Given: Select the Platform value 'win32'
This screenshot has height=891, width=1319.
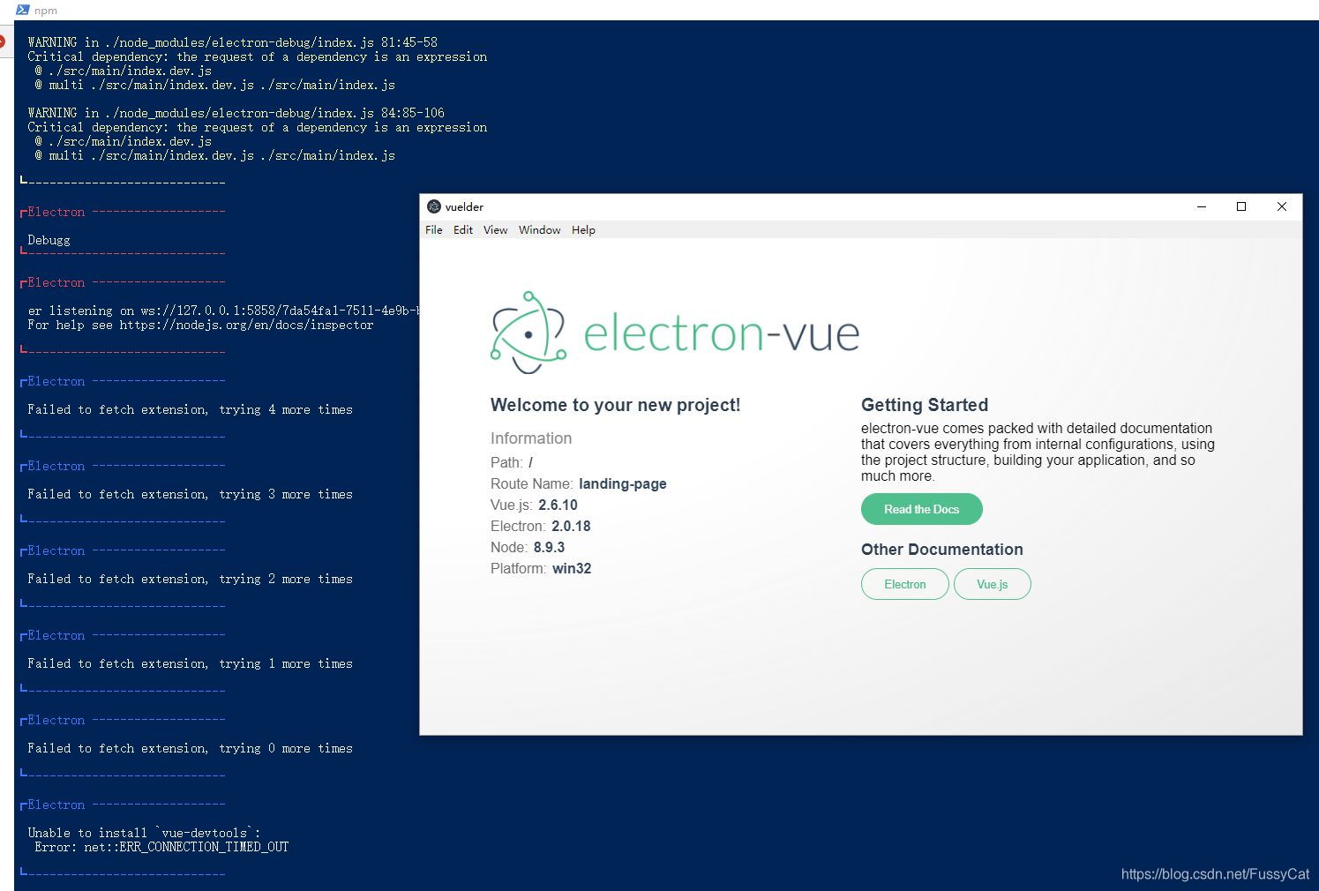Looking at the screenshot, I should pyautogui.click(x=572, y=568).
